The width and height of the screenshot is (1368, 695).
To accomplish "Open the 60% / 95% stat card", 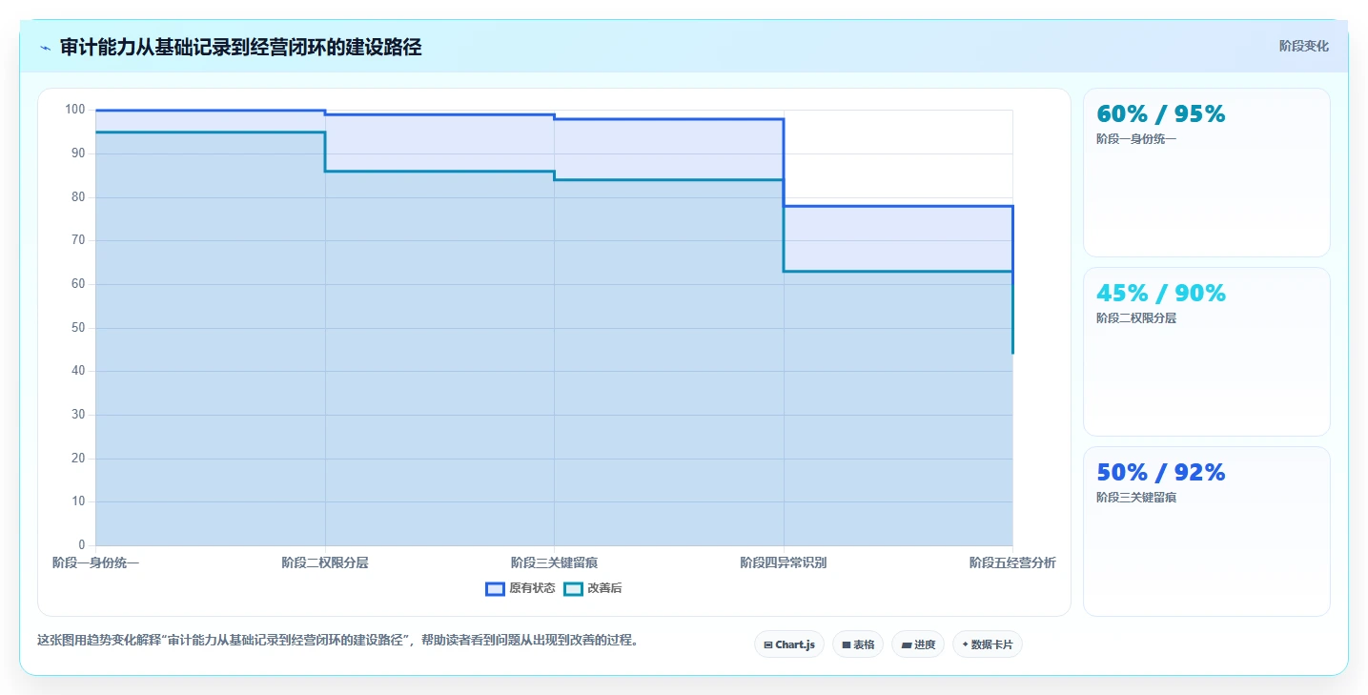I will (x=1206, y=173).
